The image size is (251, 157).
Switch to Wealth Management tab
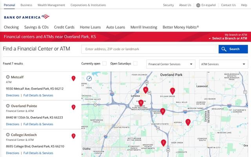click(x=51, y=5)
